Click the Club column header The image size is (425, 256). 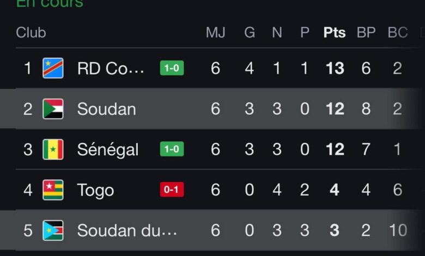point(31,33)
